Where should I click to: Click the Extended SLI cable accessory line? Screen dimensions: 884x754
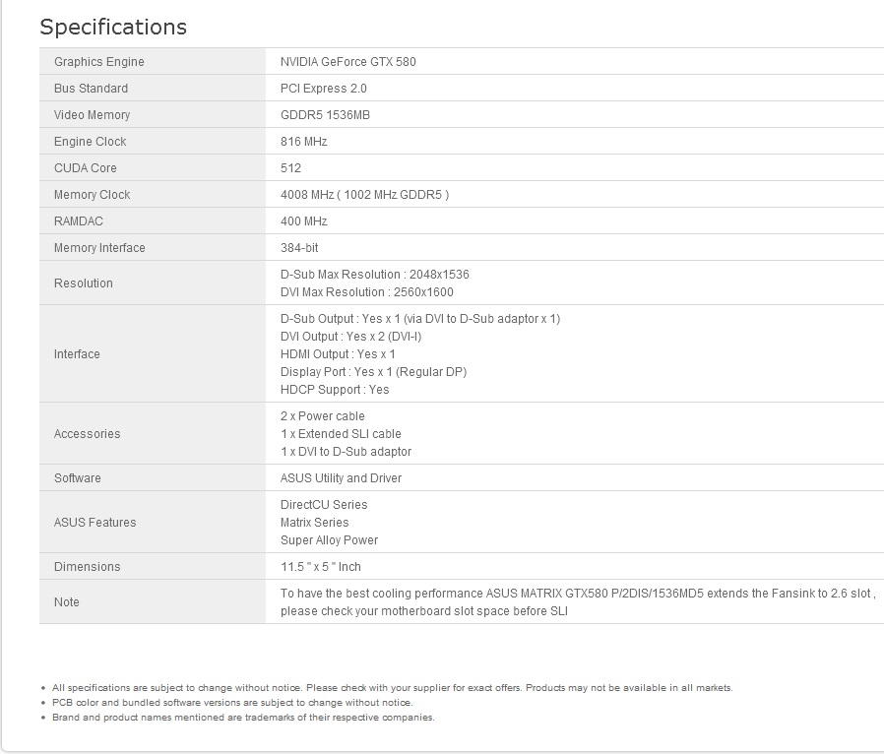pyautogui.click(x=341, y=434)
